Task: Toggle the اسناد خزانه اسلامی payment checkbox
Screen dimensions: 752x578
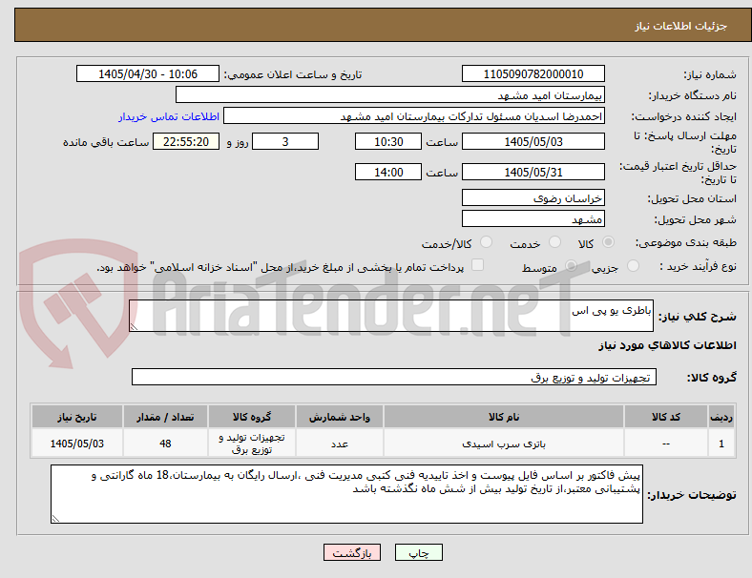Action: pyautogui.click(x=478, y=265)
